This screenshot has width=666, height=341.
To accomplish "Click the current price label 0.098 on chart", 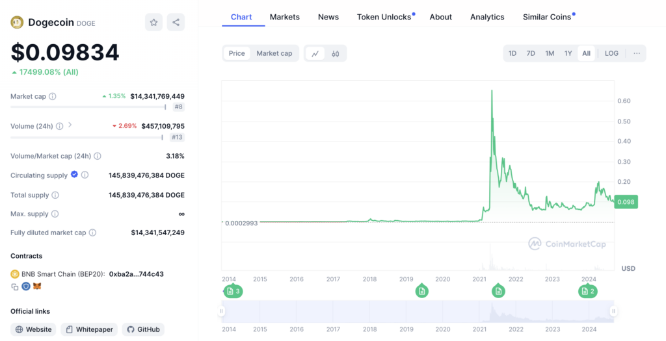I will point(626,202).
